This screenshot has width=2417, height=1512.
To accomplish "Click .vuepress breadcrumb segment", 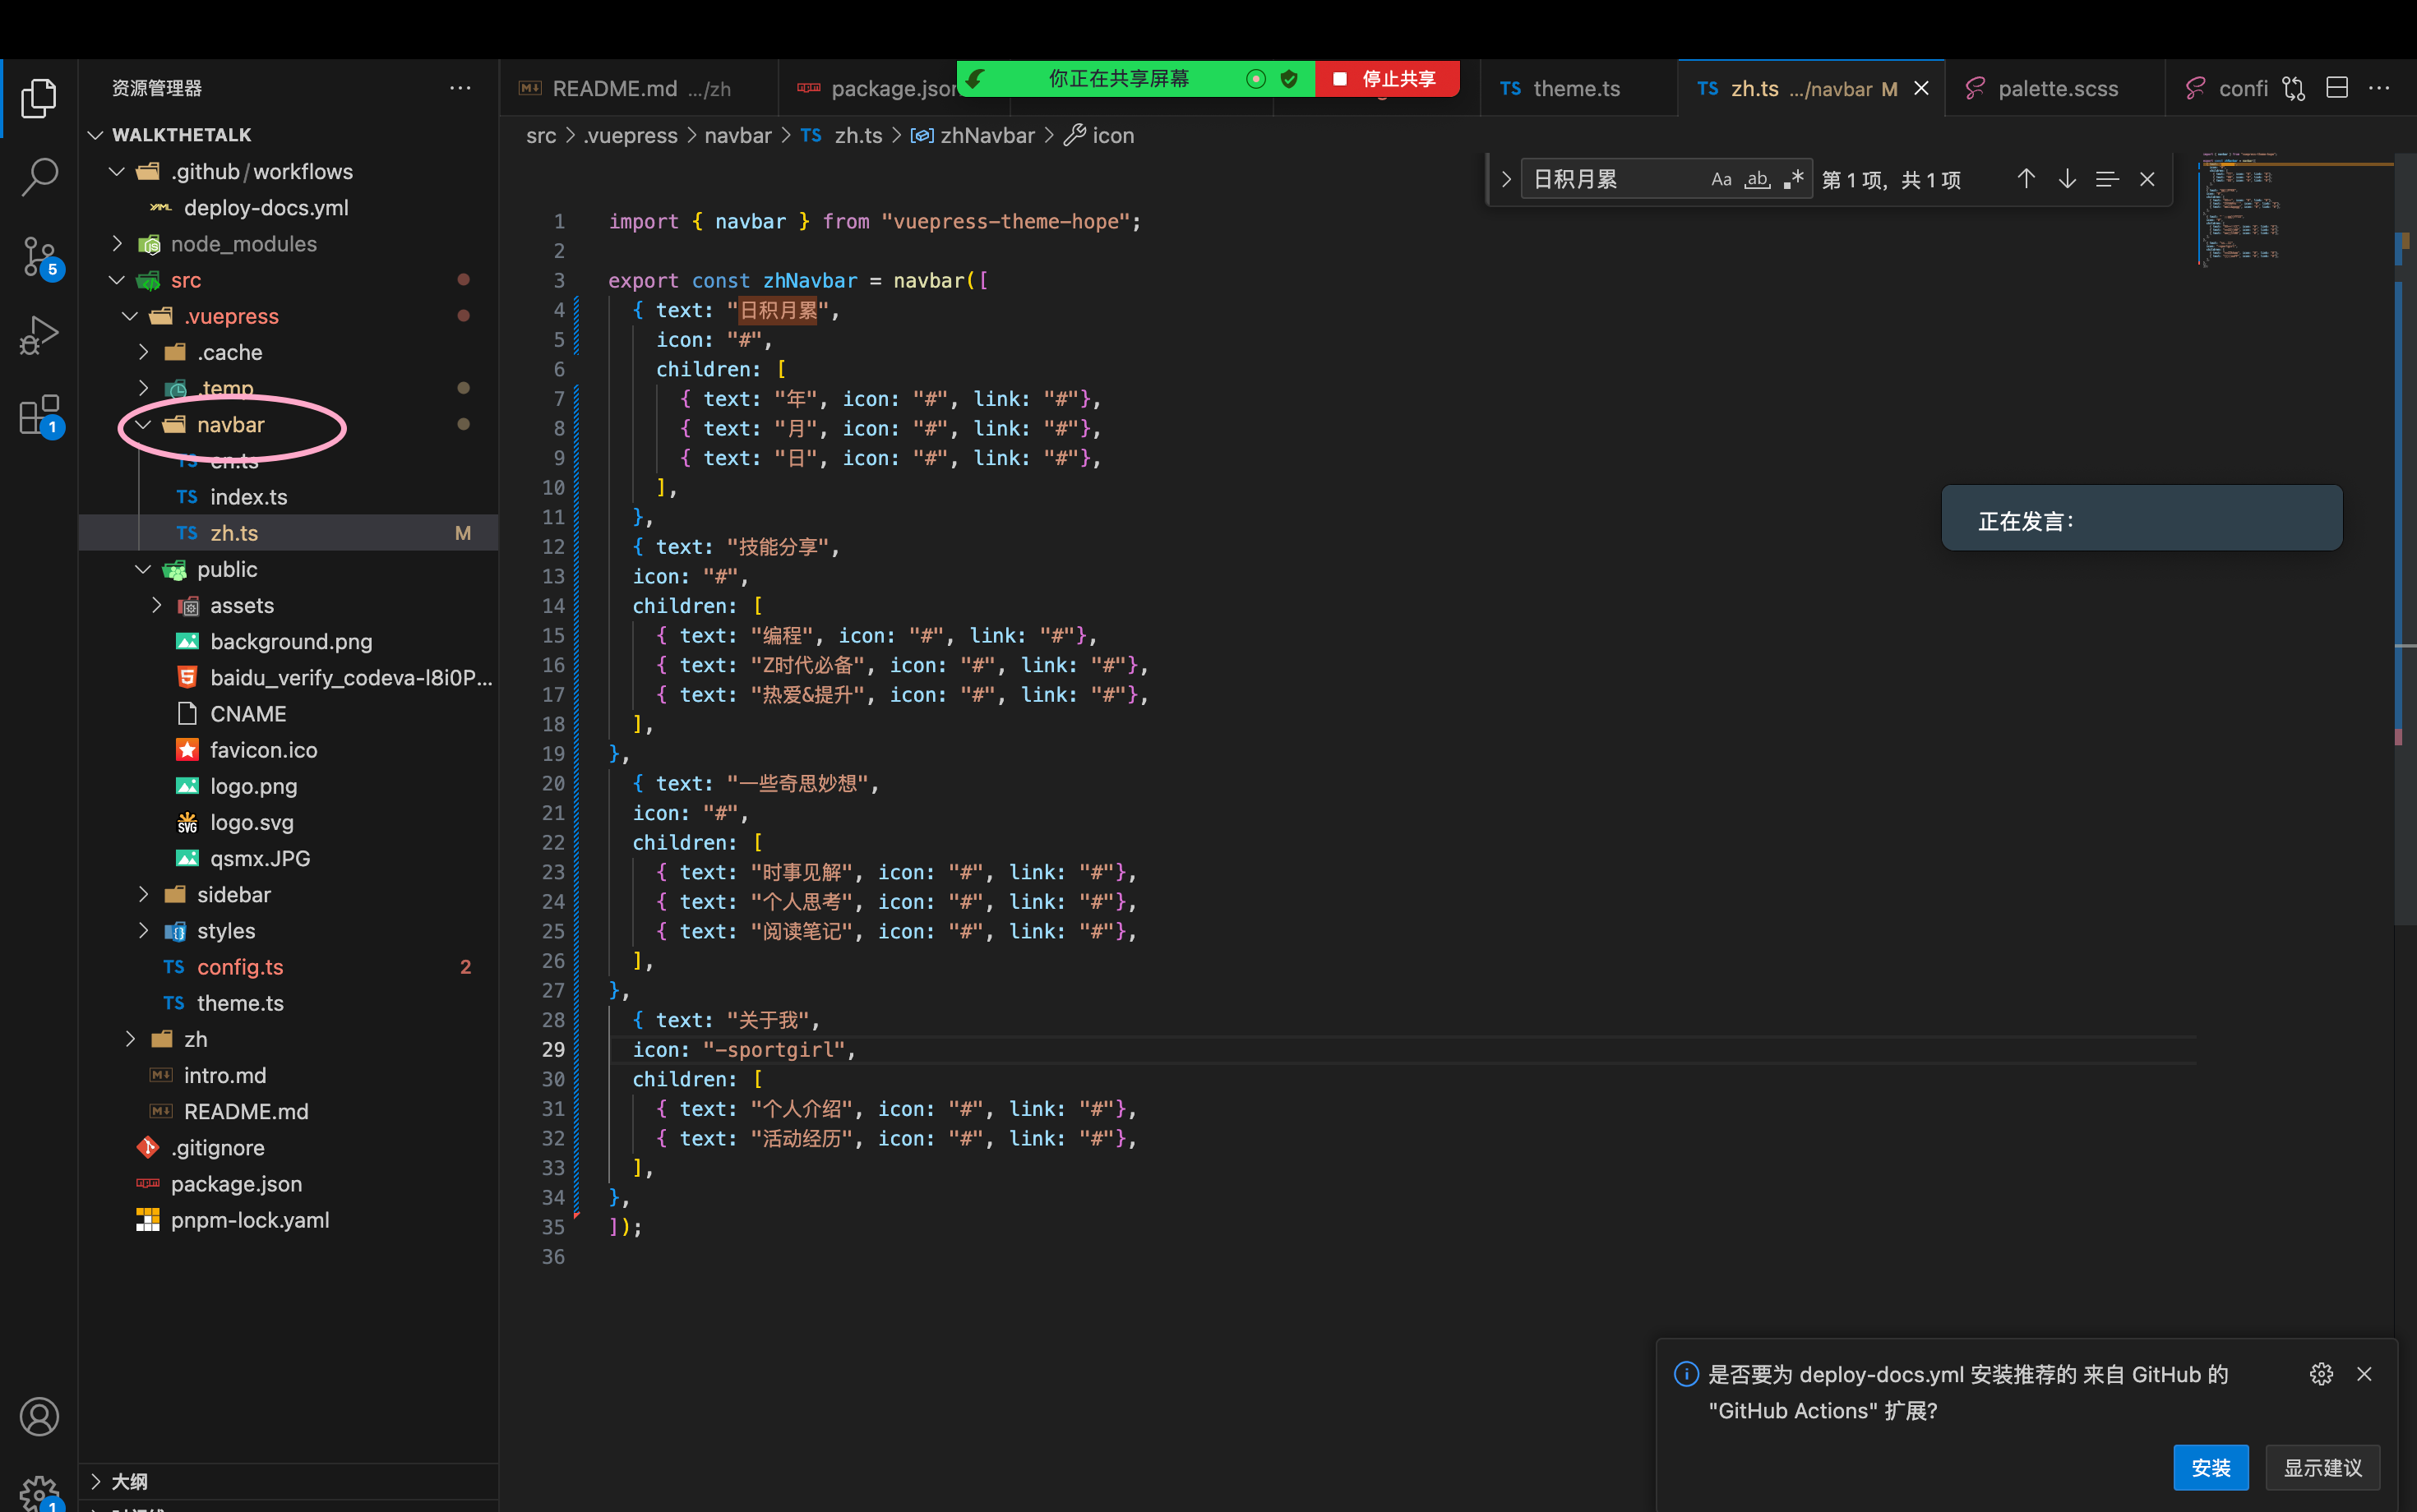I will [631, 135].
